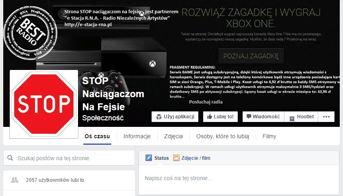Click the people icon next to likes count
The height and width of the screenshot is (196, 343).
pos(15,180)
